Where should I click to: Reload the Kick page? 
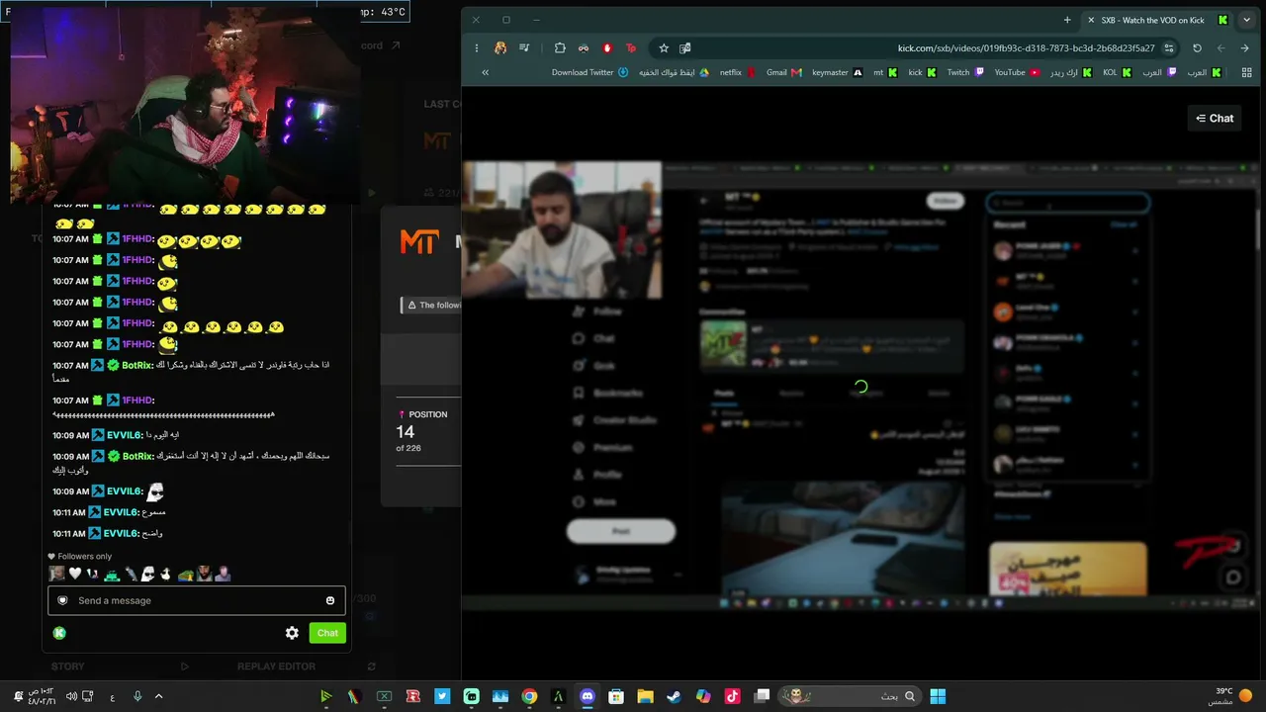click(x=1197, y=47)
